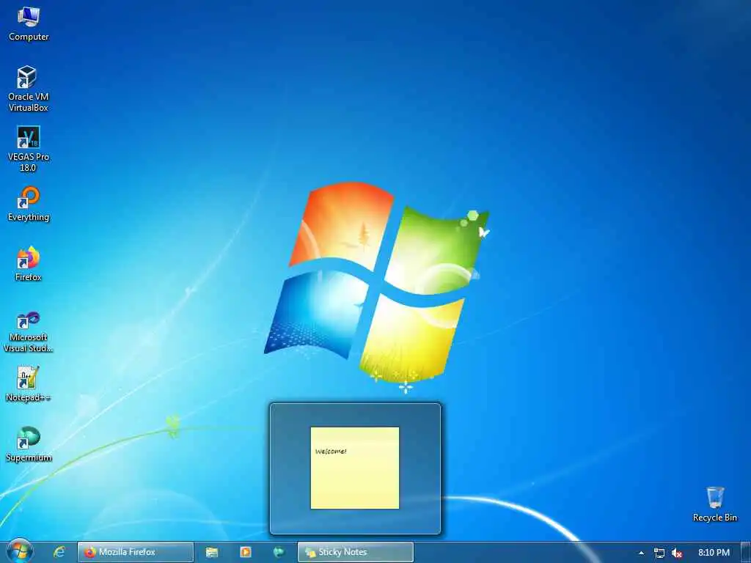Image resolution: width=751 pixels, height=563 pixels.
Task: Select the Notepad++ desktop shortcut
Action: pyautogui.click(x=29, y=384)
